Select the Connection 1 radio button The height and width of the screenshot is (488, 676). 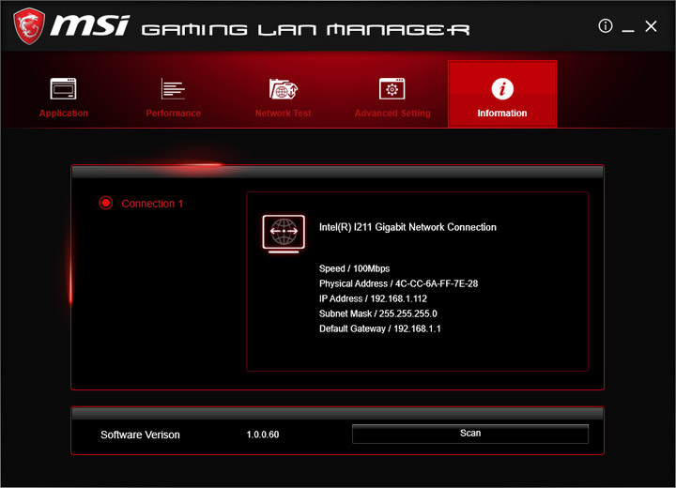(x=105, y=203)
